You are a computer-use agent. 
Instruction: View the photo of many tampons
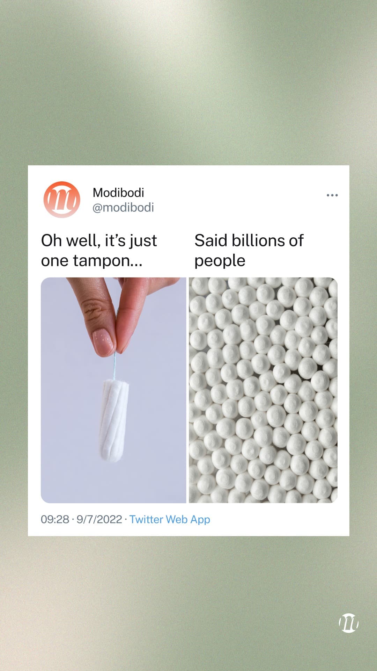[263, 390]
